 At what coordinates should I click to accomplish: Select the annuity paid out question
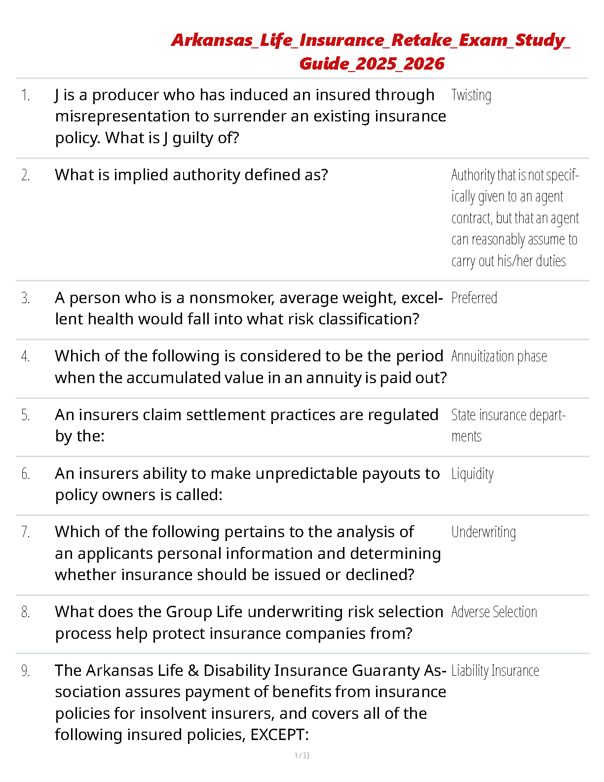click(x=250, y=367)
